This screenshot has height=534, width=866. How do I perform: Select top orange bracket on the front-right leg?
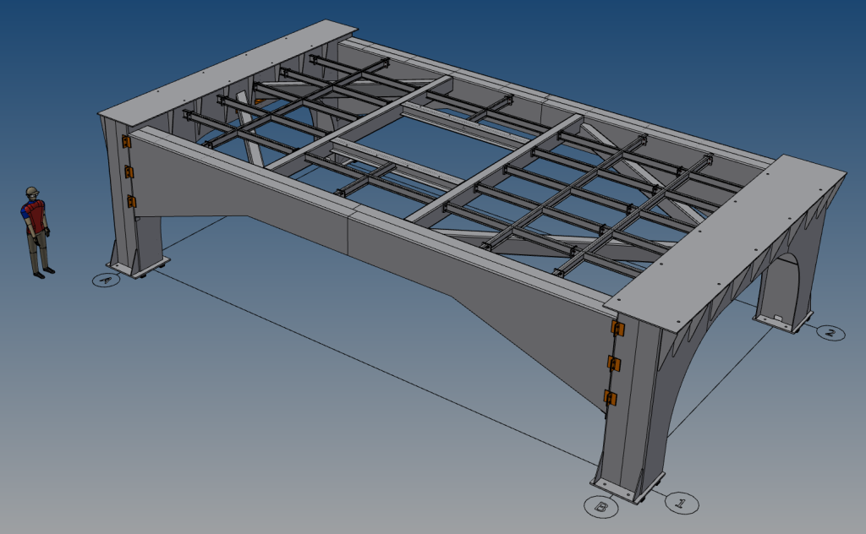coord(618,328)
